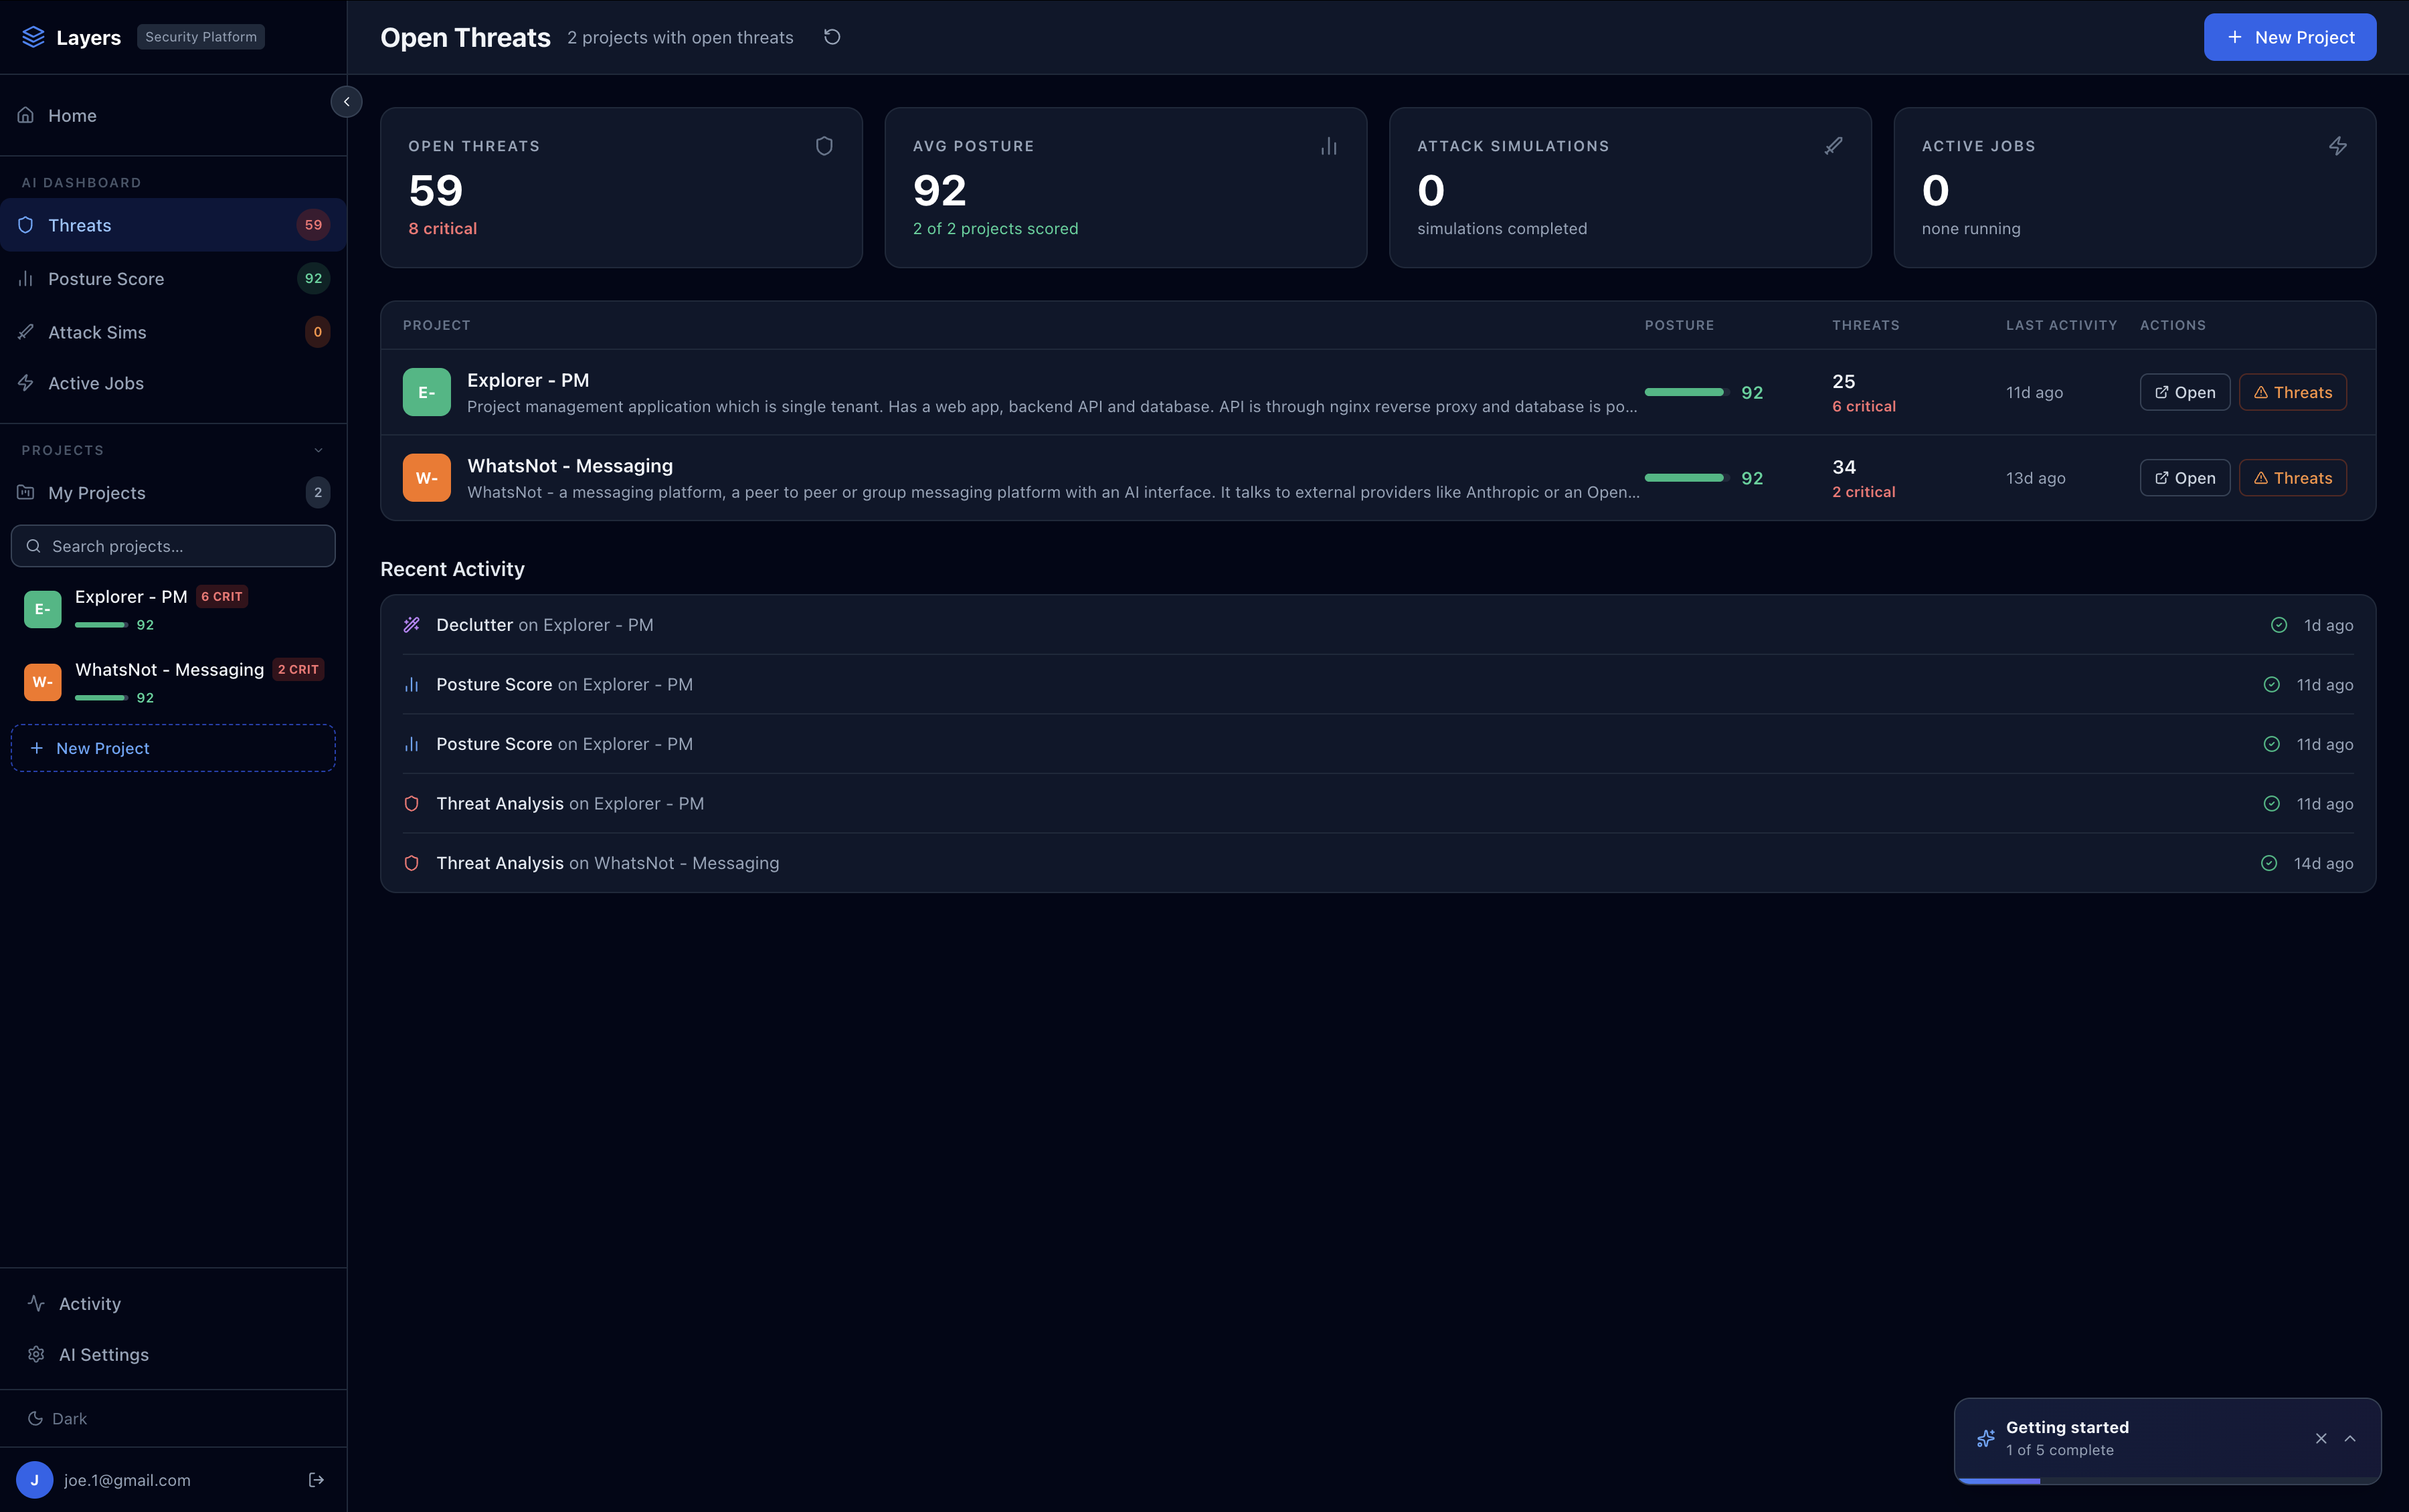Click the green E- project avatar in table
Image resolution: width=2409 pixels, height=1512 pixels.
click(x=427, y=392)
